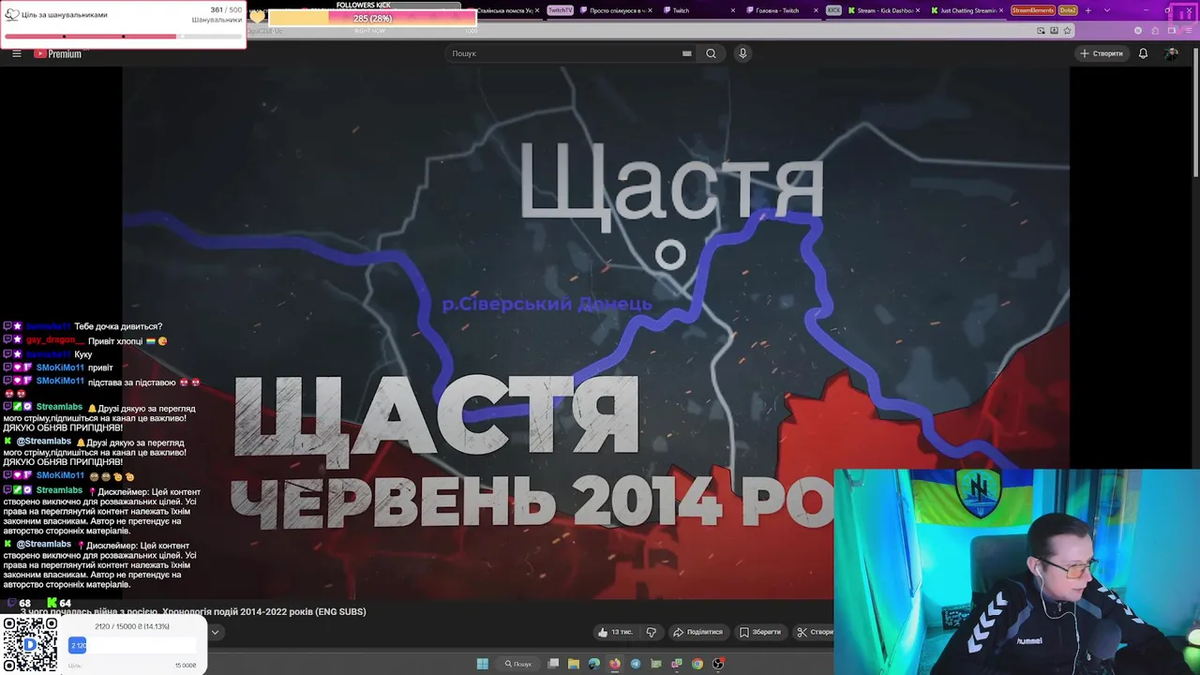Switch to 'Stream - Kick Dashboard' tab
The width and height of the screenshot is (1200, 675).
[883, 10]
